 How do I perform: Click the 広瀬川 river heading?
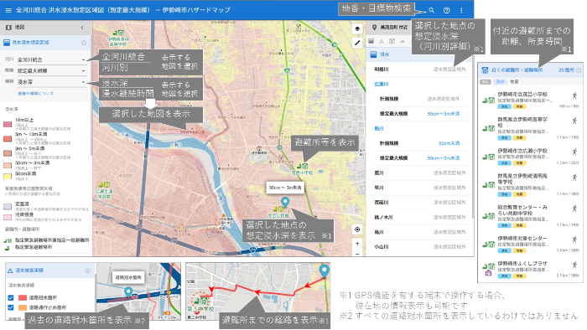(x=382, y=84)
